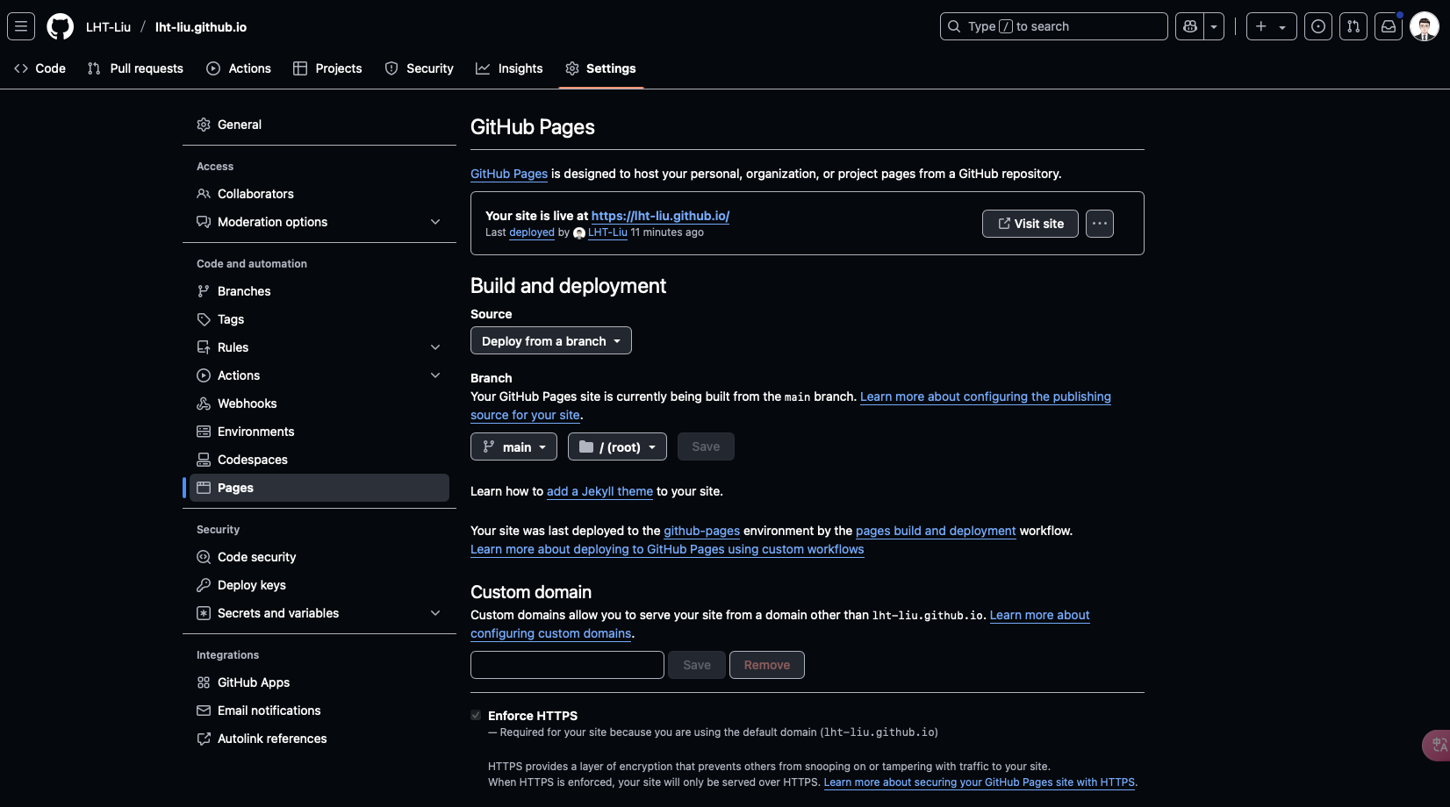Image resolution: width=1450 pixels, height=807 pixels.
Task: Open the Settings tab
Action: click(x=601, y=68)
